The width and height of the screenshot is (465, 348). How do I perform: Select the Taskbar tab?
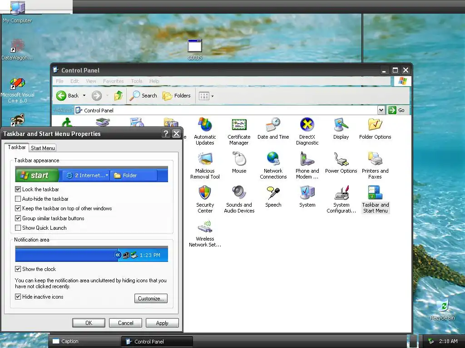tap(17, 147)
